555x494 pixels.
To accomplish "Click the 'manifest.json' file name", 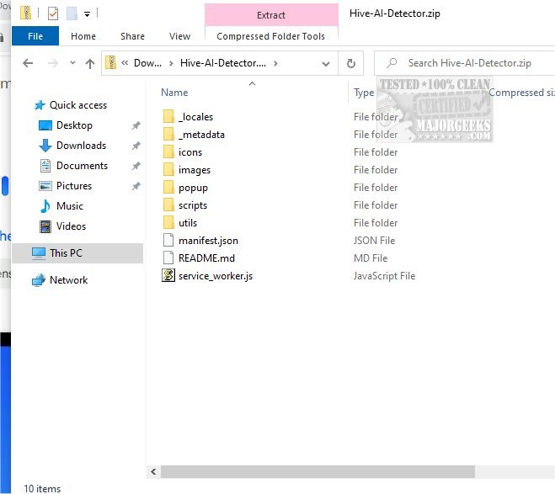I will [208, 241].
